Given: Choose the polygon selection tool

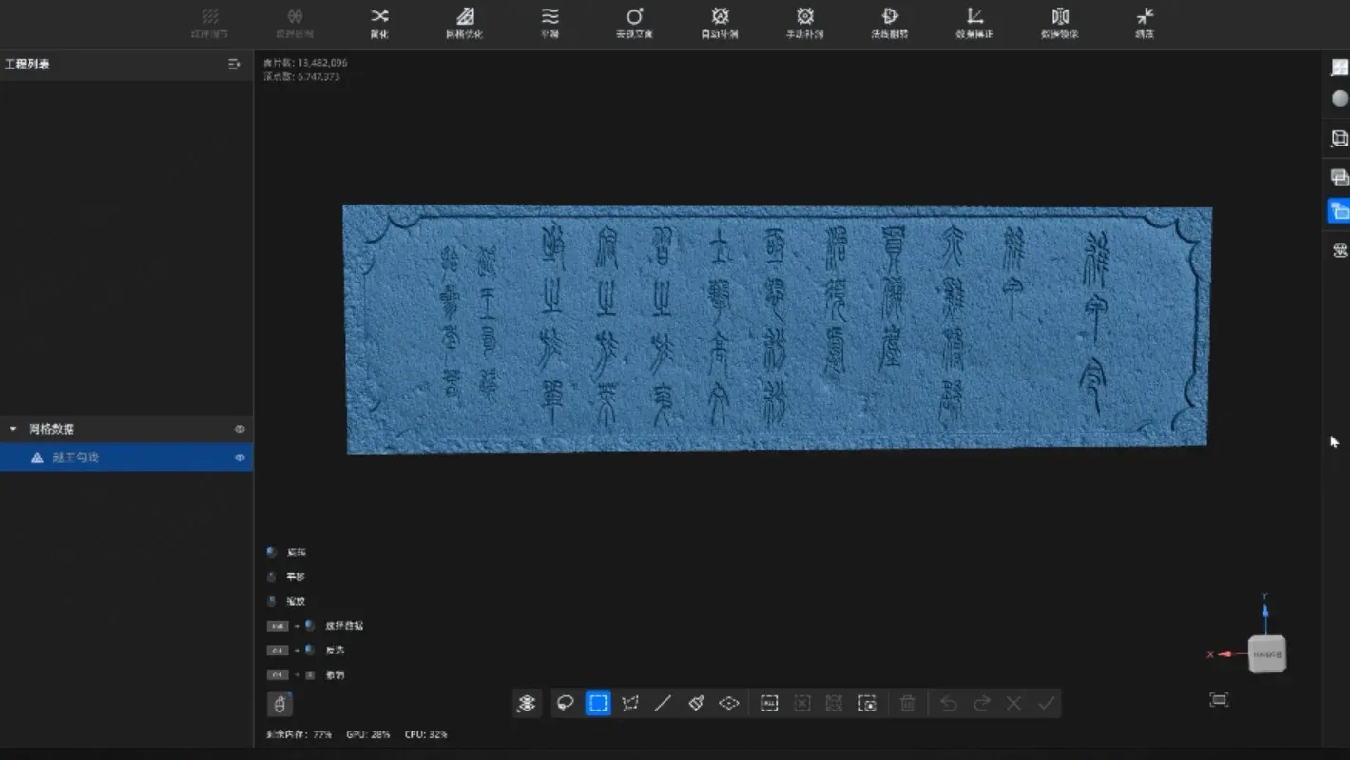Looking at the screenshot, I should (x=630, y=703).
